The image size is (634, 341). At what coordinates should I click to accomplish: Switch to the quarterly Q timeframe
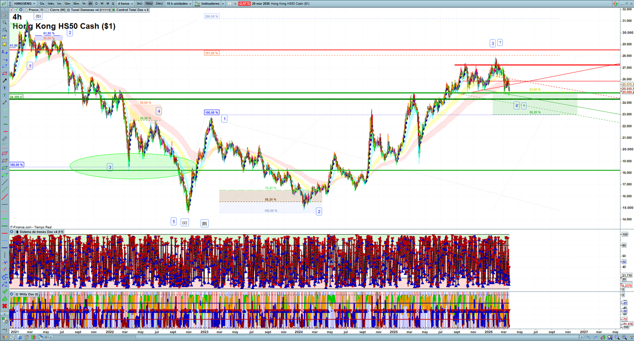pyautogui.click(x=113, y=4)
